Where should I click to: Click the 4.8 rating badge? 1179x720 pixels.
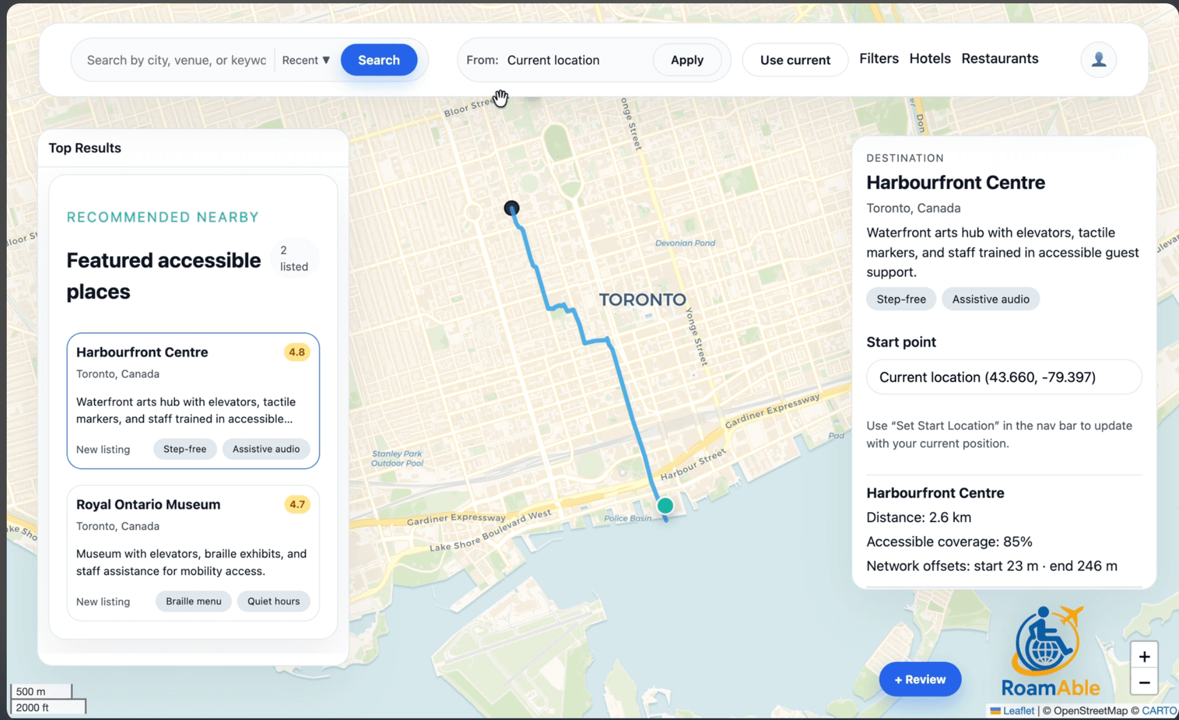296,352
